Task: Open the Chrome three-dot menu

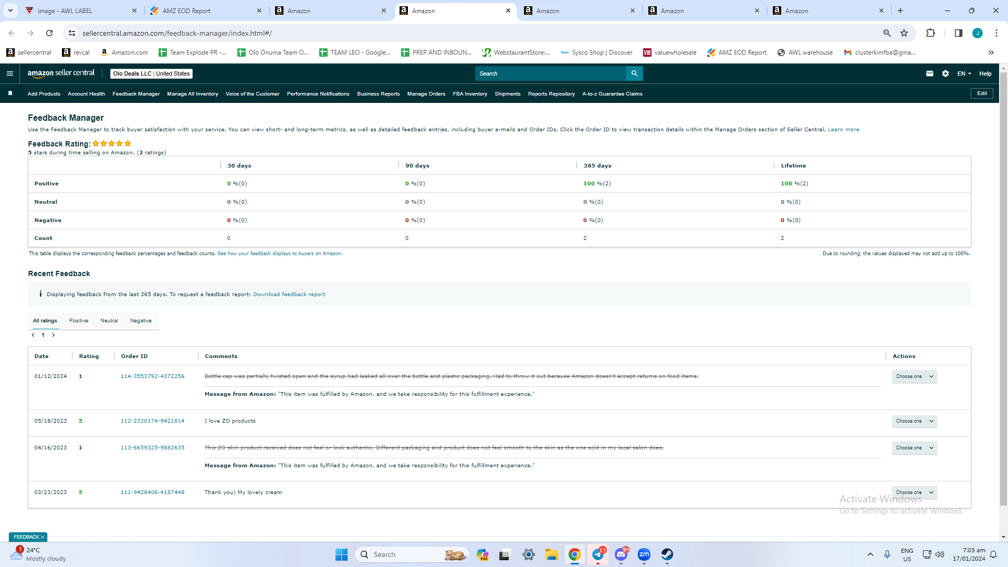Action: 996,33
